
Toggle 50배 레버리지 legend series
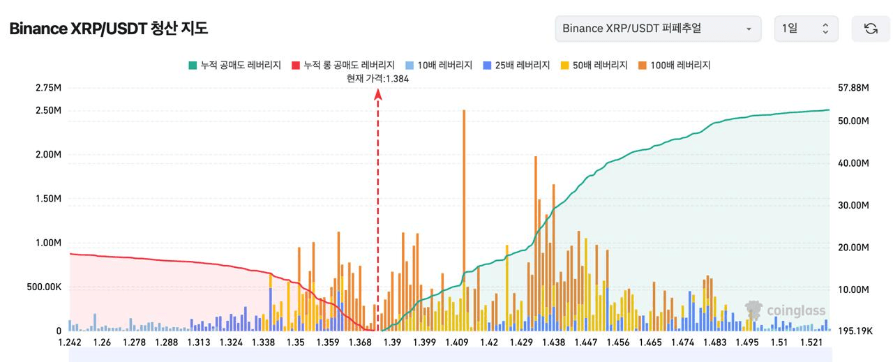click(594, 65)
